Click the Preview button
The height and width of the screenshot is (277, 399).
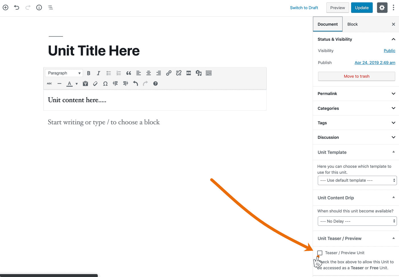[337, 8]
